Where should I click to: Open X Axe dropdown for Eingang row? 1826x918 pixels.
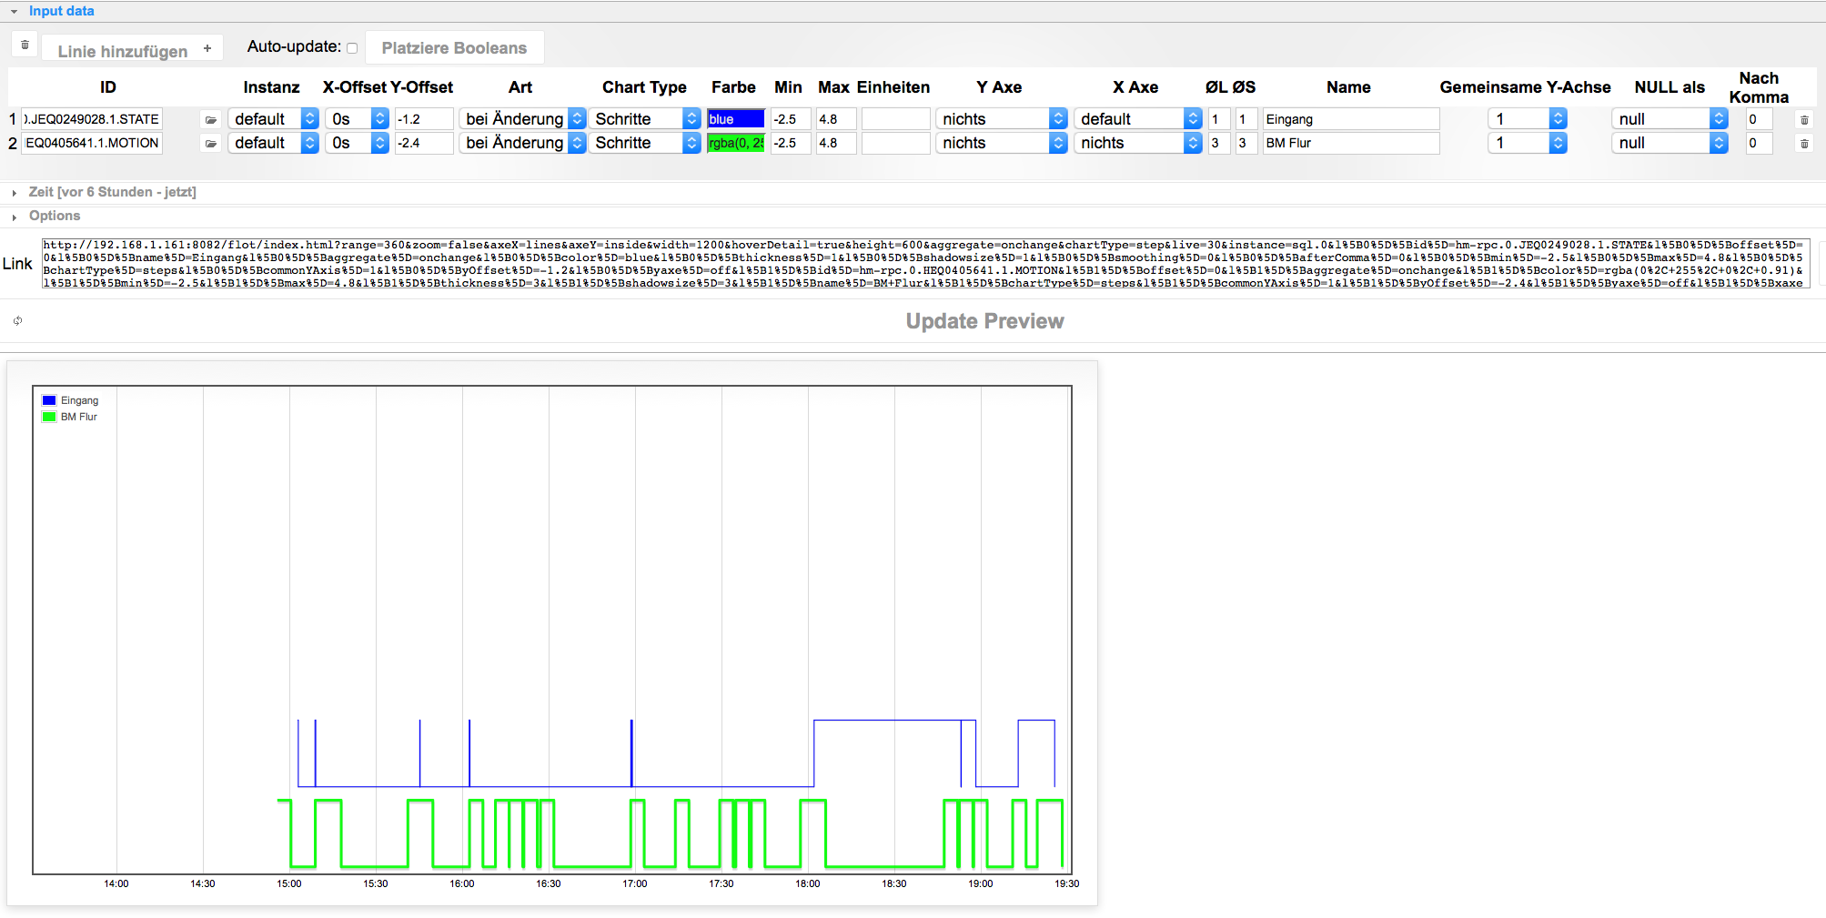[x=1138, y=119]
